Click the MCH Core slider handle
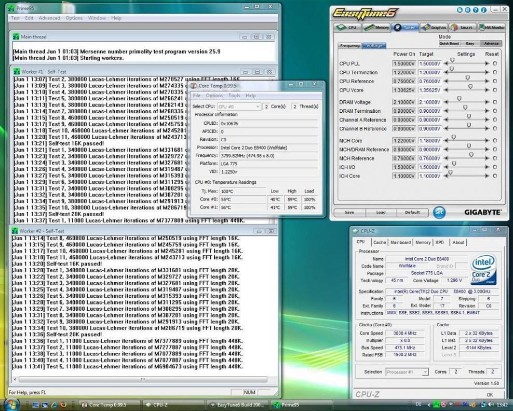513x411 pixels. [x=453, y=137]
